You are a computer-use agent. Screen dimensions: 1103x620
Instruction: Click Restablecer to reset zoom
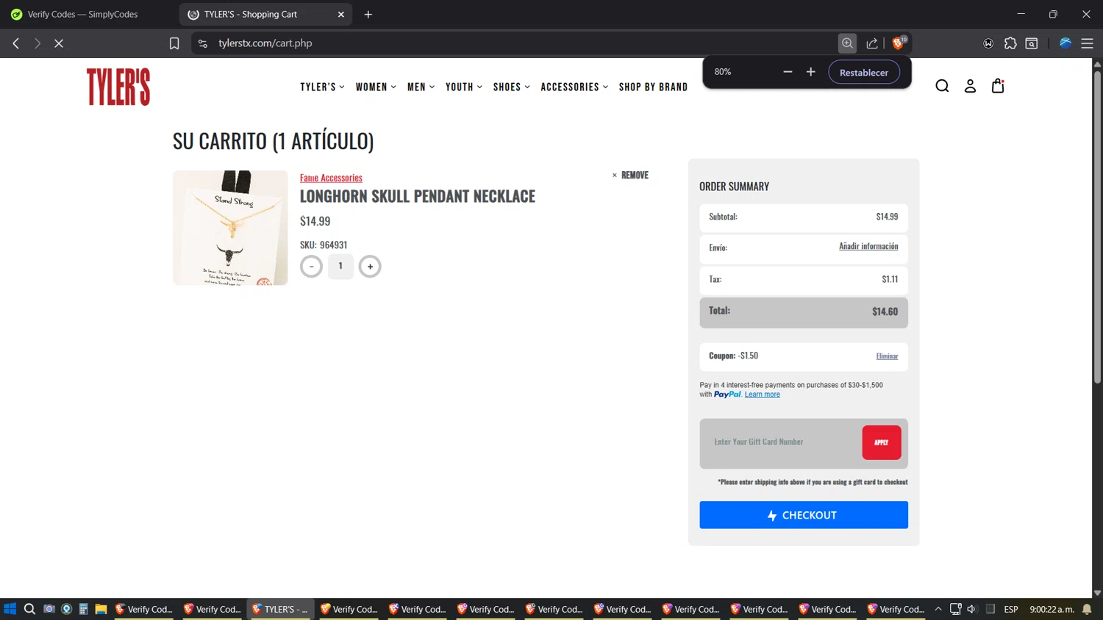(x=864, y=72)
